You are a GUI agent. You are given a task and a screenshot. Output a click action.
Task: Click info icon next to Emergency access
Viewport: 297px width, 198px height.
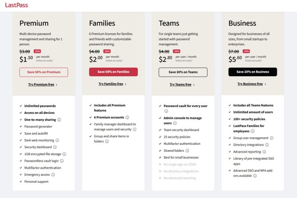click(x=53, y=174)
